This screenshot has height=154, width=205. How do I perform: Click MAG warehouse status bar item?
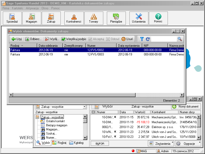click(146, 151)
